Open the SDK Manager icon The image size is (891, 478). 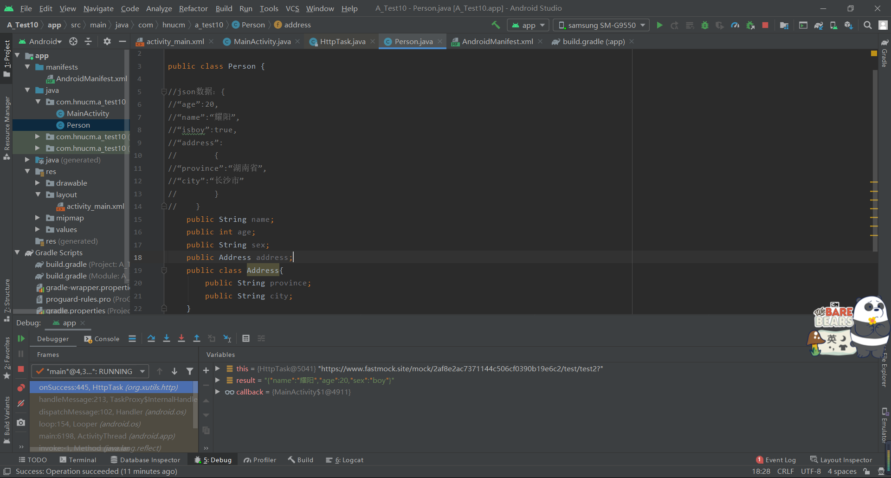pyautogui.click(x=848, y=25)
